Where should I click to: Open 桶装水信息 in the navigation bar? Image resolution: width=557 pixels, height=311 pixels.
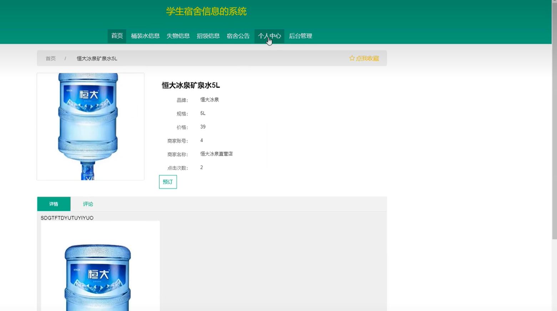coord(145,36)
